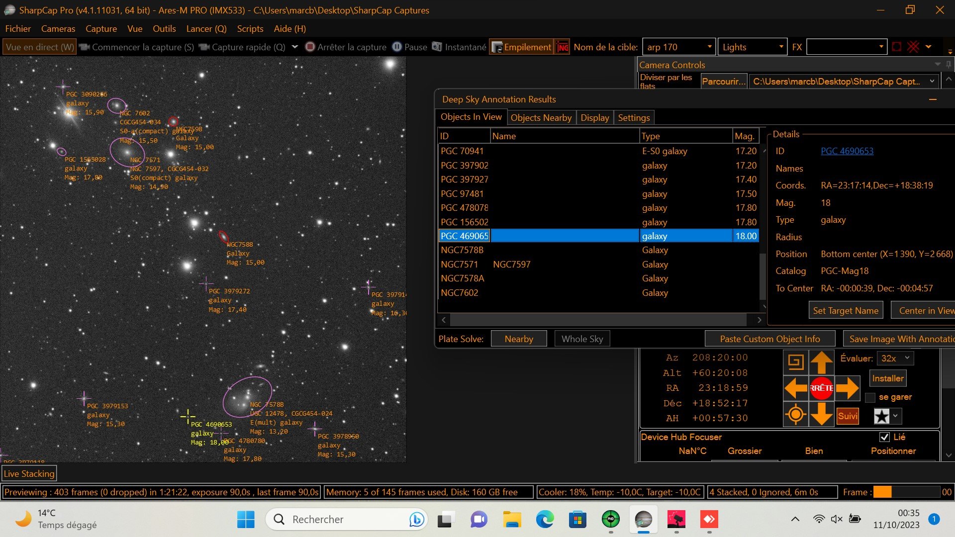
Task: Open the AnyDesk icon in the taskbar
Action: pyautogui.click(x=709, y=520)
